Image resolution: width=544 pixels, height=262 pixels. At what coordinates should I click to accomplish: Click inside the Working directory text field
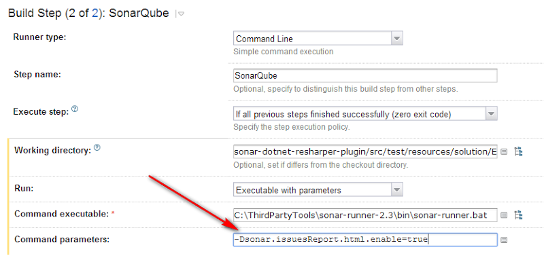[365, 151]
